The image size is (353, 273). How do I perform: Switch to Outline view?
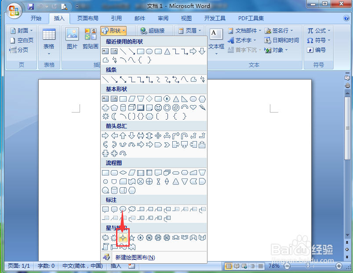[x=252, y=266]
